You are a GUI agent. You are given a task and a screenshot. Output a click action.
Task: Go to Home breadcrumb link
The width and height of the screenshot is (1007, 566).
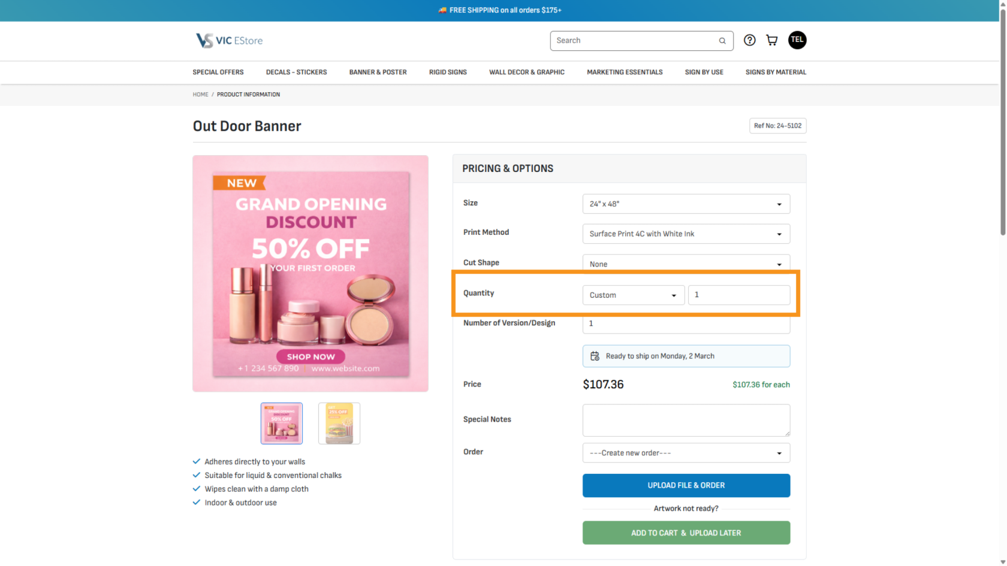(x=200, y=95)
